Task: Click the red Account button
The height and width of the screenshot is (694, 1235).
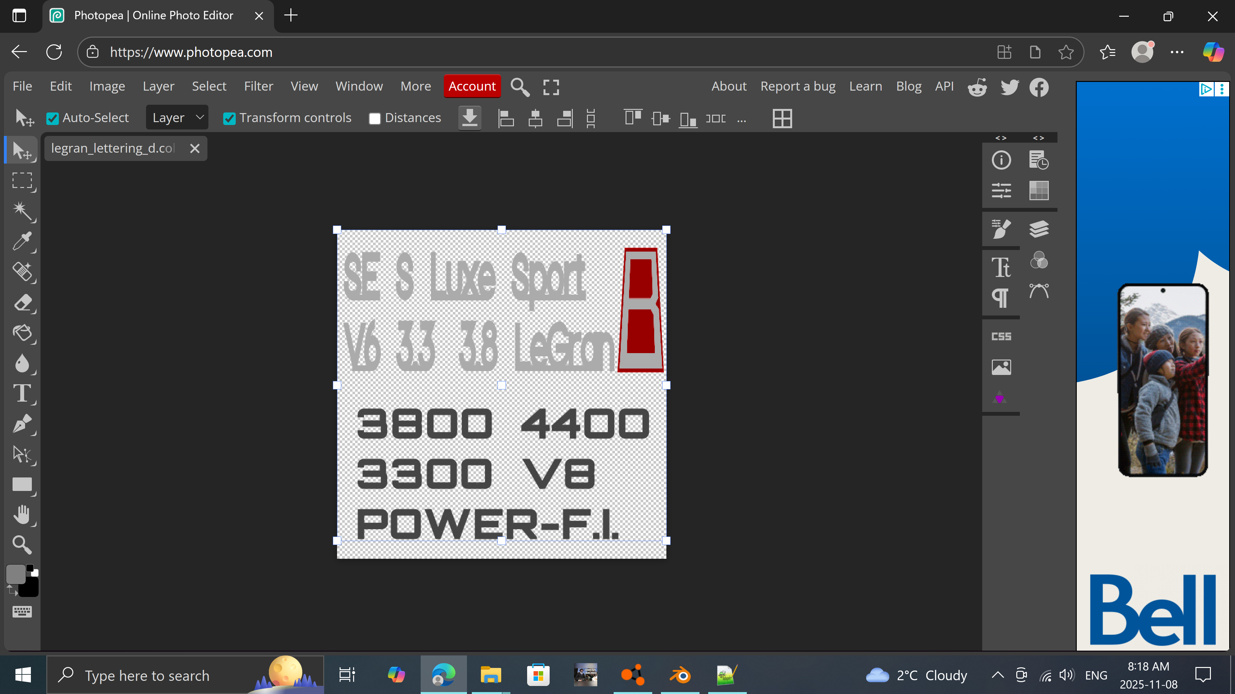Action: (472, 86)
